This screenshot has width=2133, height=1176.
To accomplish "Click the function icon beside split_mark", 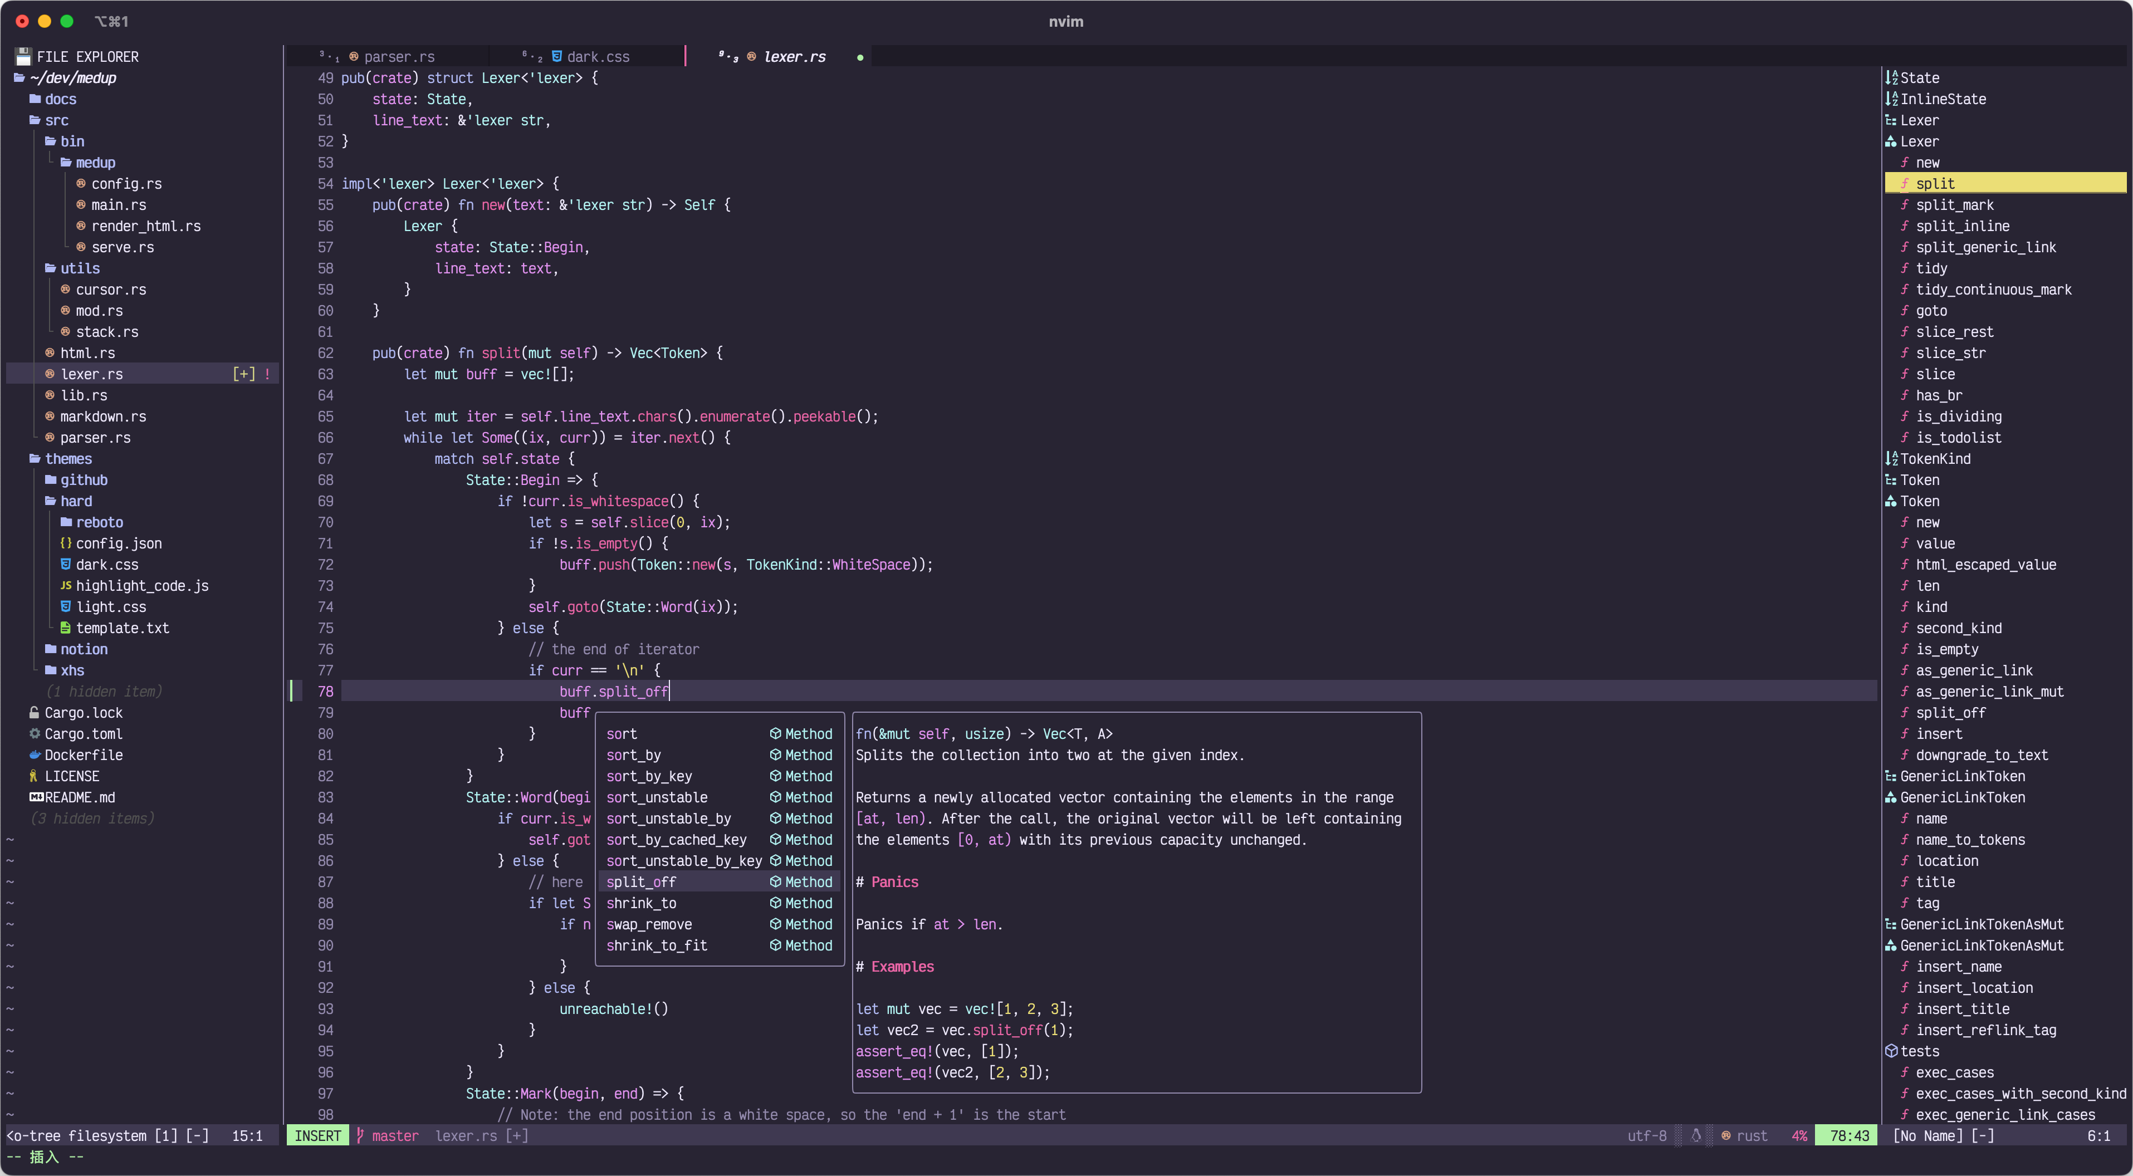I will coord(1905,204).
